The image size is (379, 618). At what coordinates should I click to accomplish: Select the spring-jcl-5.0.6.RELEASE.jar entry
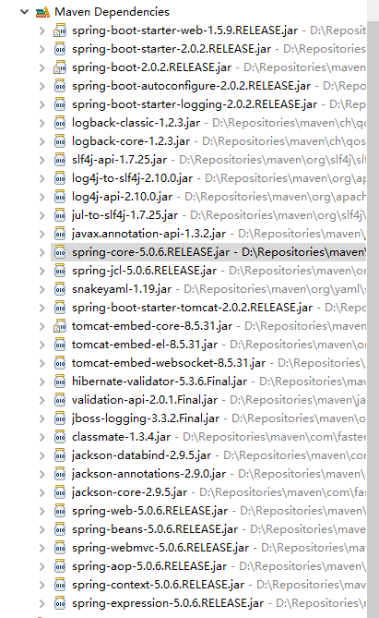(144, 271)
